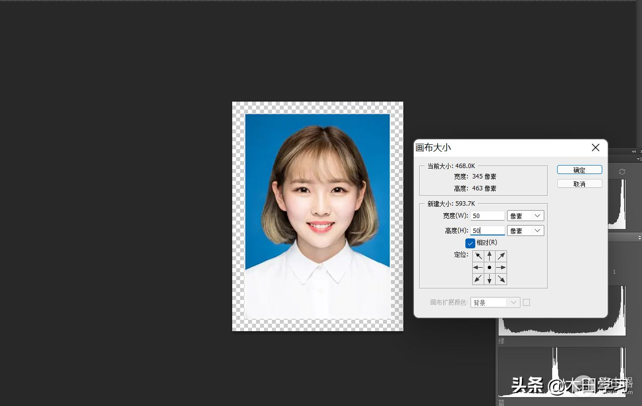Choose the bottom-right anchor arrow
Viewport: 642px width, 406px height.
pos(501,279)
